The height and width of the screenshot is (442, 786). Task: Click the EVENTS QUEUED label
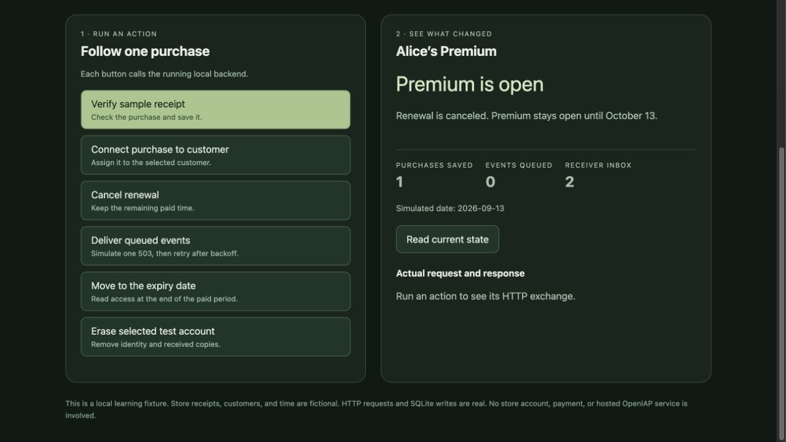point(519,165)
